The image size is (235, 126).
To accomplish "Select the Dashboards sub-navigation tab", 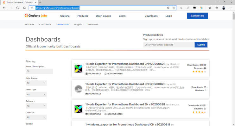I will 62,25.
